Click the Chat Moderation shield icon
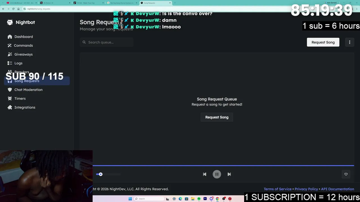 [10, 90]
